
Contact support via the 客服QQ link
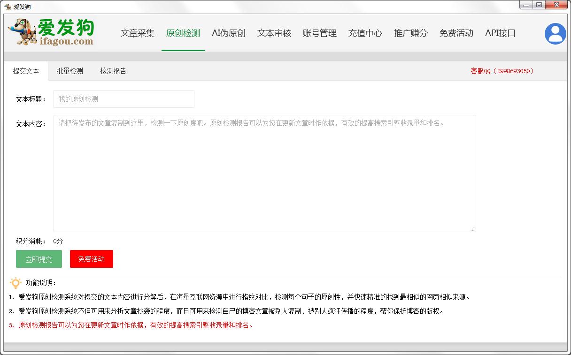point(502,71)
